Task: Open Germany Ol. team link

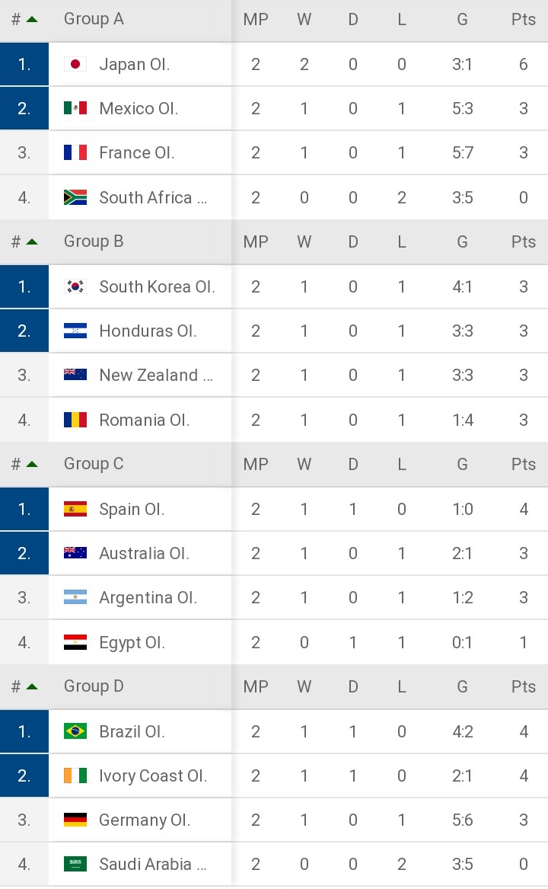Action: pos(145,820)
